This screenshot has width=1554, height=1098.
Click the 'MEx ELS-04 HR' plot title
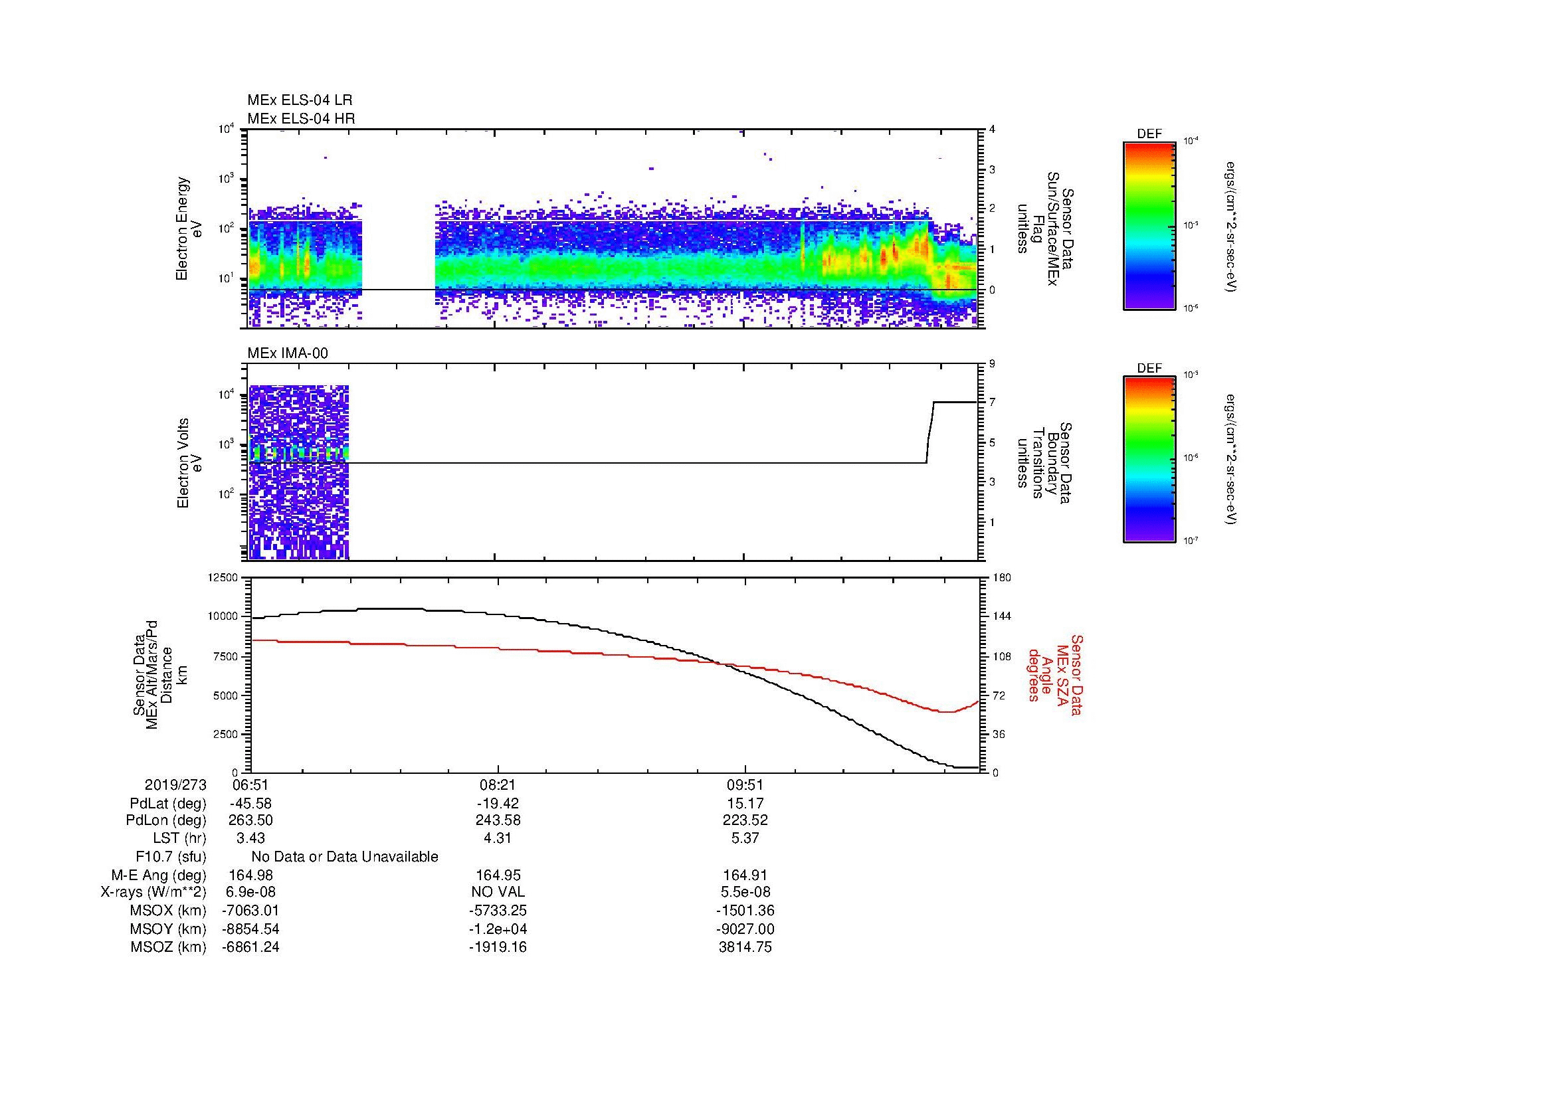tap(301, 118)
